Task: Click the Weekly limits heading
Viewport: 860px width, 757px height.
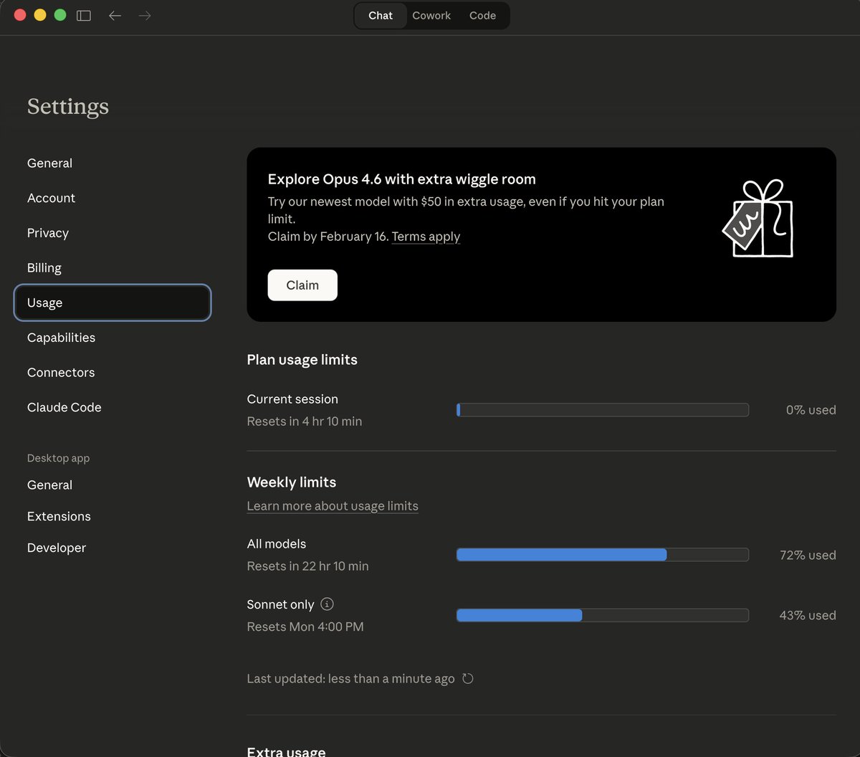Action: (x=292, y=482)
